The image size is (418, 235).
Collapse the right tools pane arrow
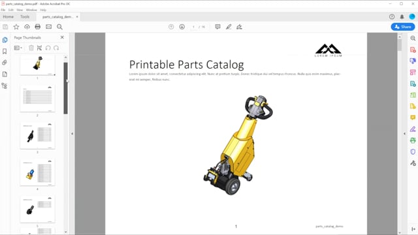404,133
